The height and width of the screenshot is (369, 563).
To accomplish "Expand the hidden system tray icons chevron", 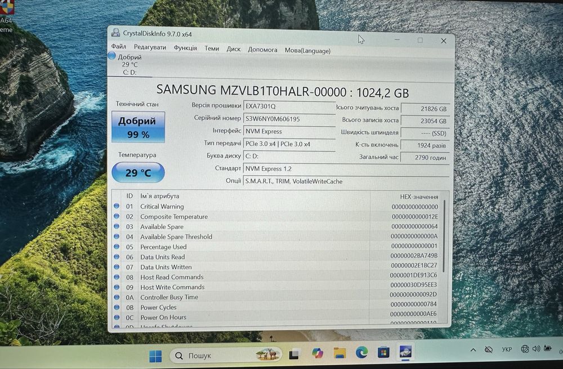I will click(473, 350).
